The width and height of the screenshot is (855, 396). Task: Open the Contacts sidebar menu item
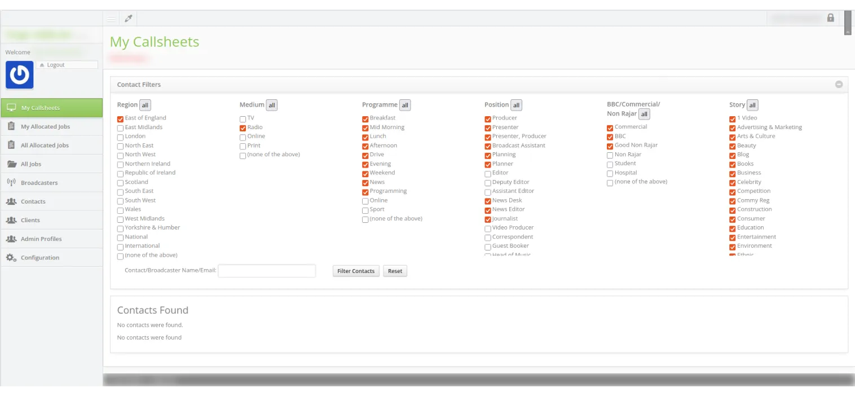tap(33, 201)
